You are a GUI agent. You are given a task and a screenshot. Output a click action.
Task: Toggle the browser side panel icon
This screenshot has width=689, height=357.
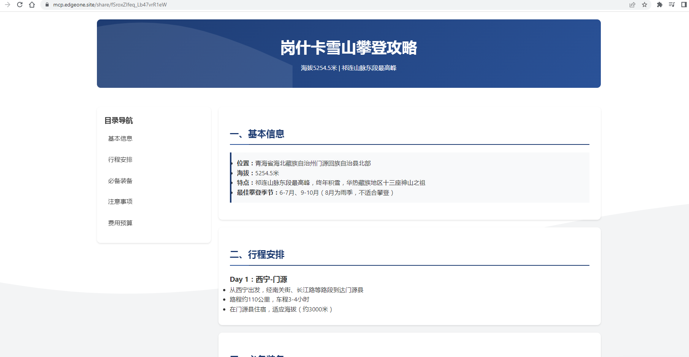pos(684,5)
